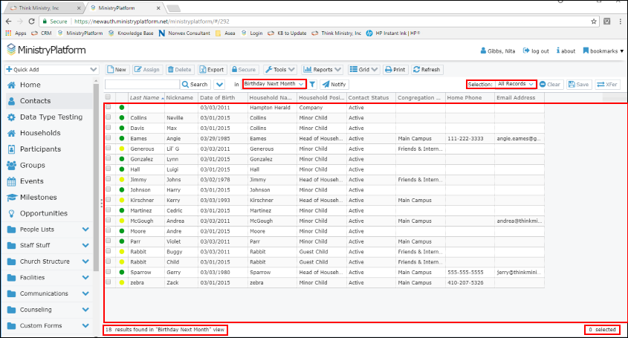Expand the advanced search chevron
This screenshot has width=628, height=338.
point(219,85)
